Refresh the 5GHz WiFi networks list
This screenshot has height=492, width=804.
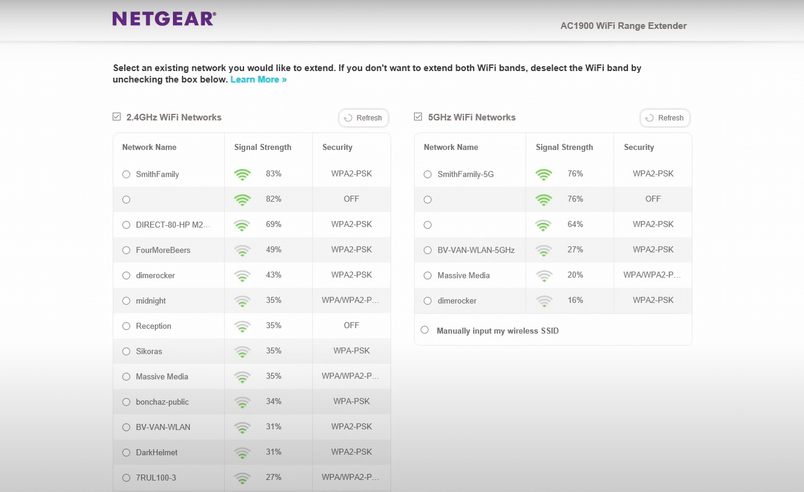coord(665,118)
